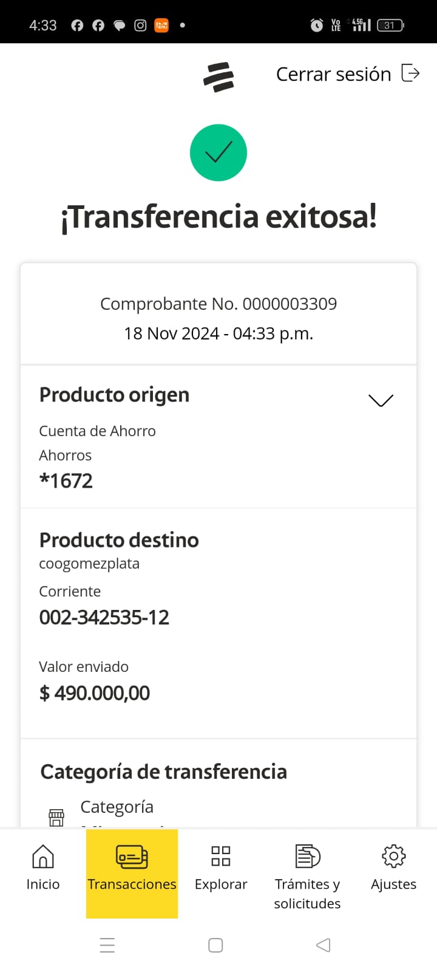Select the Transacciones tab label
This screenshot has height=972, width=437.
click(132, 885)
